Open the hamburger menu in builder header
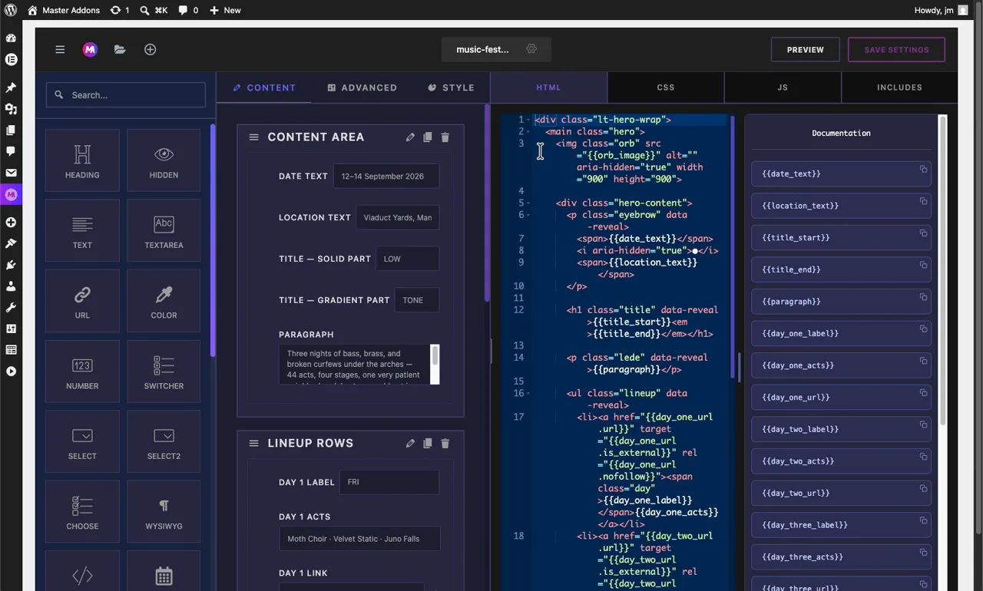 (60, 49)
